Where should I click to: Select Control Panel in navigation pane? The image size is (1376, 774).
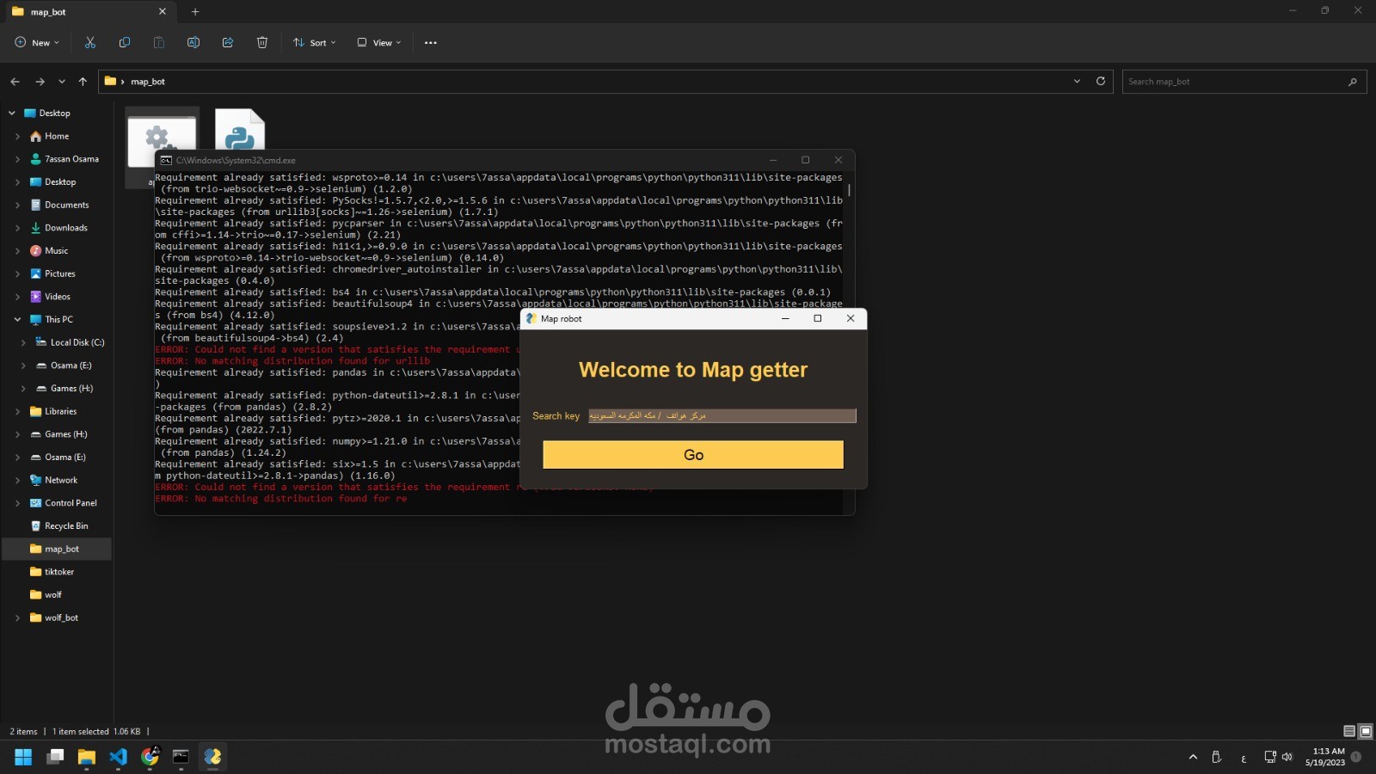point(71,503)
